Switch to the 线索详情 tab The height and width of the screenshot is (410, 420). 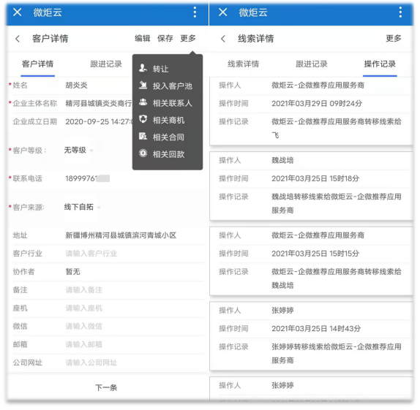[244, 64]
